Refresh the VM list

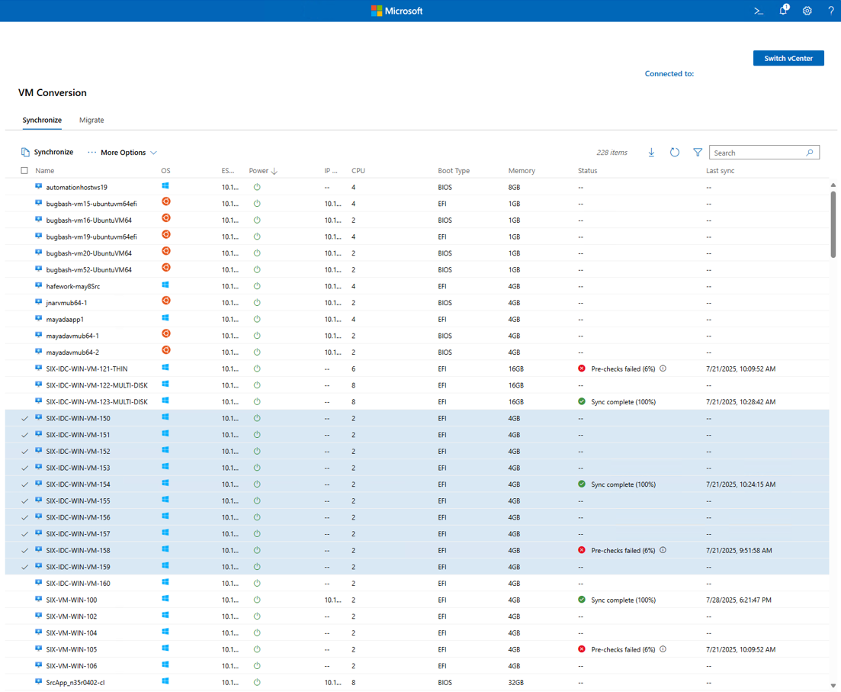(675, 153)
